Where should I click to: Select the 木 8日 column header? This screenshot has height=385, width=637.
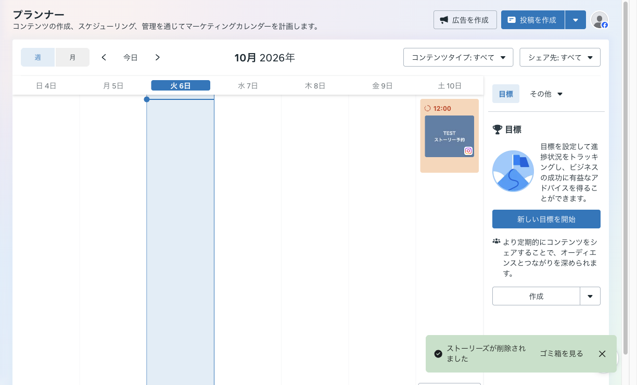(315, 85)
